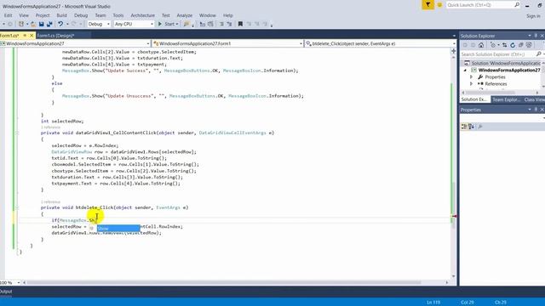Open the Analyze menu
The width and height of the screenshot is (545, 306).
[x=184, y=15]
